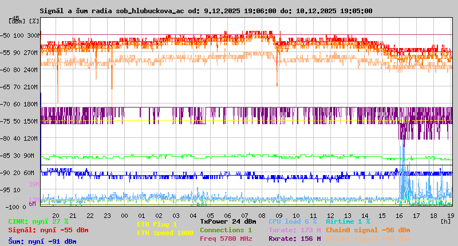458x246 pixels.
Task: Click the '-80 40 120M' y-axis label
Action: (x=19, y=138)
